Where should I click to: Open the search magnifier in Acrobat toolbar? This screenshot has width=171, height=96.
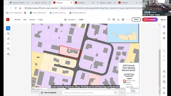[x=109, y=19]
